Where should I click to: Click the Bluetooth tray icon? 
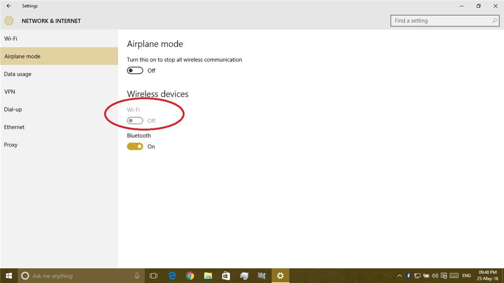[x=408, y=276]
